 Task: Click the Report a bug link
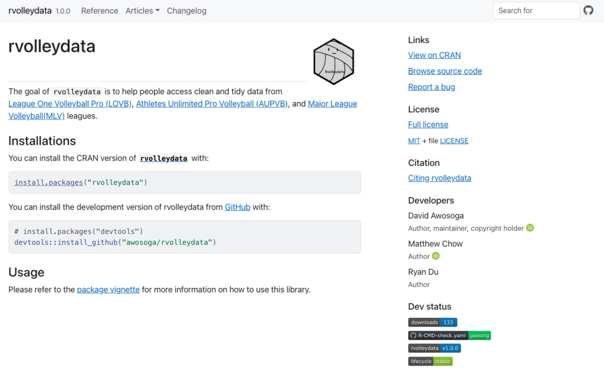pyautogui.click(x=431, y=87)
